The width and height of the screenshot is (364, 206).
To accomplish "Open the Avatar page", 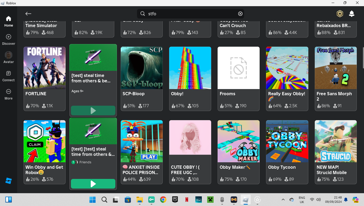I will point(9,58).
